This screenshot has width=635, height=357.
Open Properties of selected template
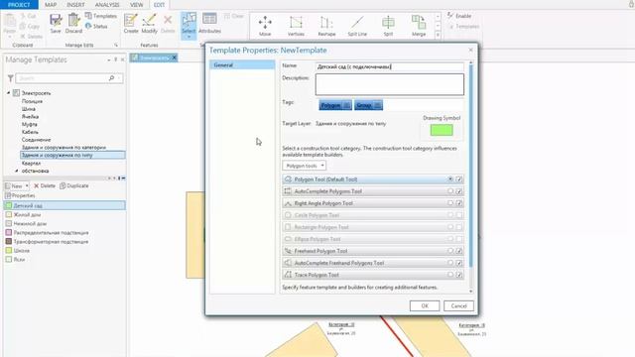tap(20, 195)
